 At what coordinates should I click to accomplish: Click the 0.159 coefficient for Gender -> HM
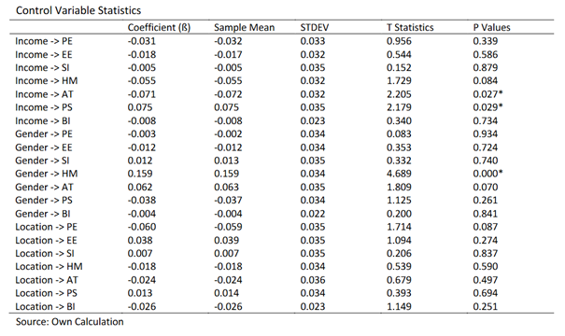click(140, 174)
